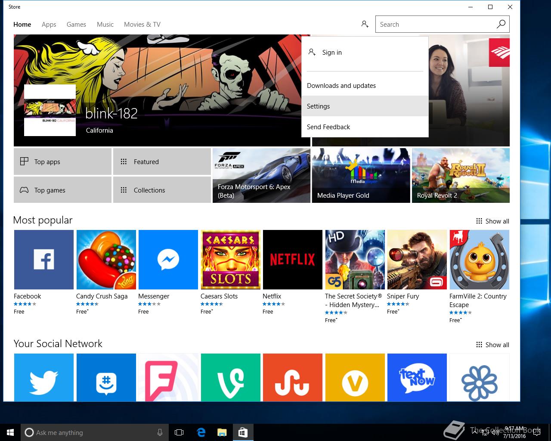Switch to the Home tab
Image resolution: width=551 pixels, height=441 pixels.
[x=22, y=25]
